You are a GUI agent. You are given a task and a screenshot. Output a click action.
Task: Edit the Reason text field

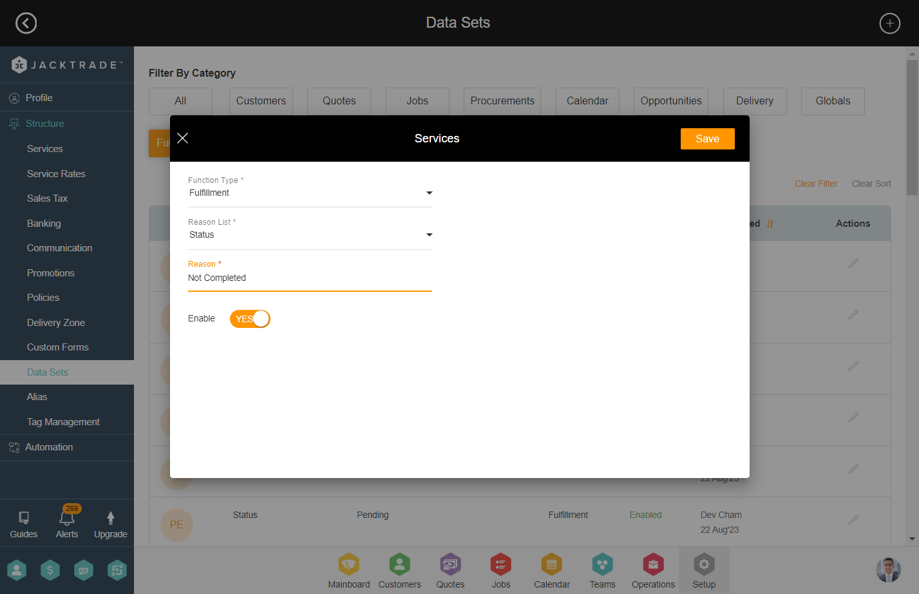pyautogui.click(x=310, y=278)
